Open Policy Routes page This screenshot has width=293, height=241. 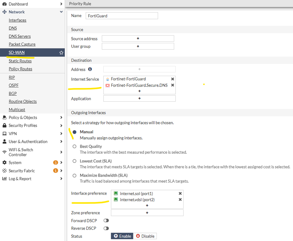coord(20,69)
